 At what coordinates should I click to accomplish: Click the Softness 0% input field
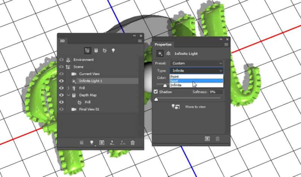pos(216,92)
